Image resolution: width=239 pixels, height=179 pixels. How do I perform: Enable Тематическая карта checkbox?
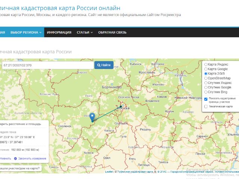206,106
